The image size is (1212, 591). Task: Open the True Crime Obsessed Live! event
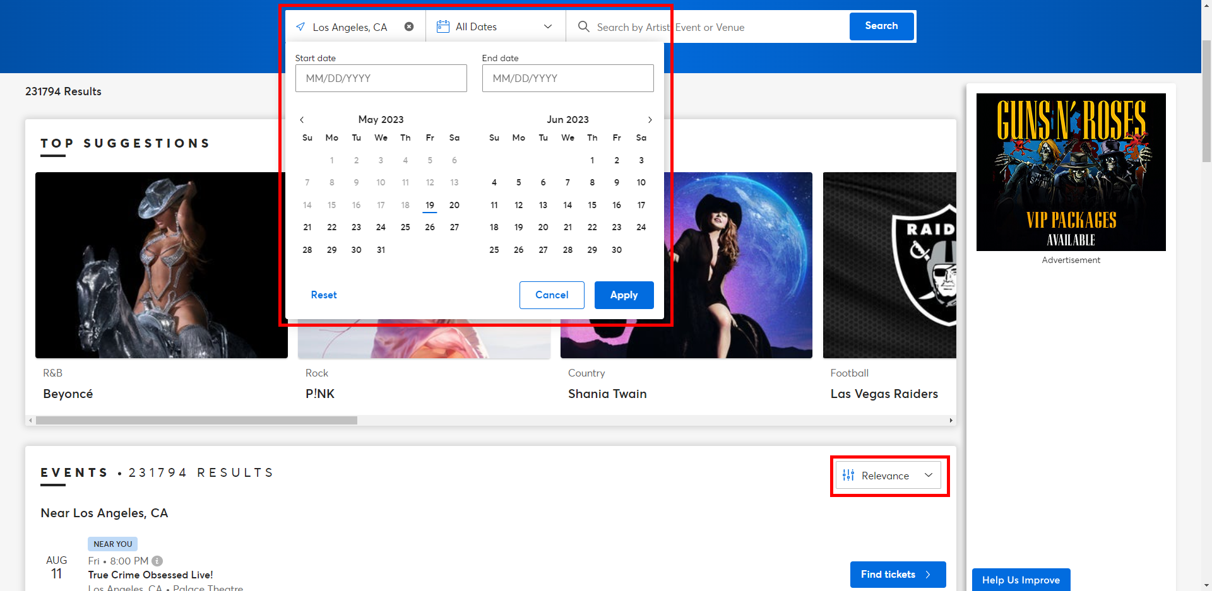(150, 575)
